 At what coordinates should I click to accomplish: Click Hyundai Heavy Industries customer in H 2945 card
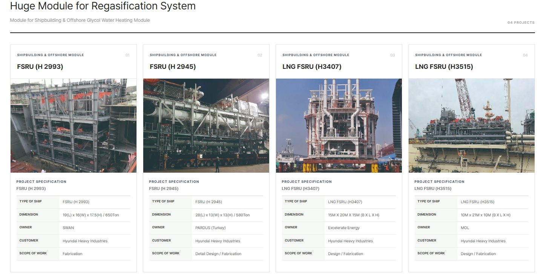(218, 241)
